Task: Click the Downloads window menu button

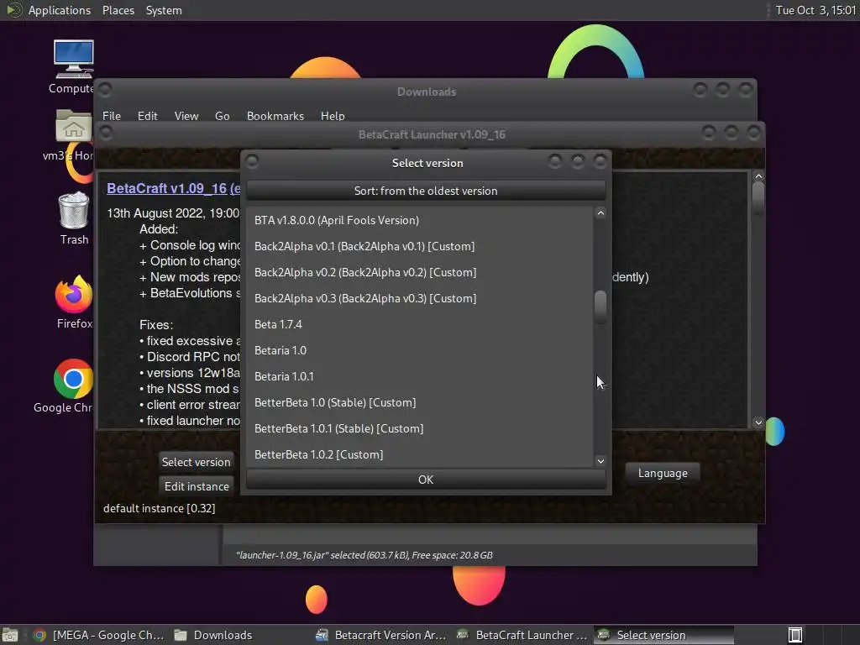Action: pos(105,89)
